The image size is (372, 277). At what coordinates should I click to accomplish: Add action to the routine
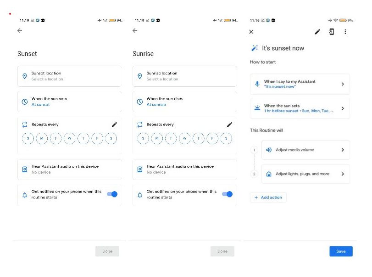(x=268, y=198)
